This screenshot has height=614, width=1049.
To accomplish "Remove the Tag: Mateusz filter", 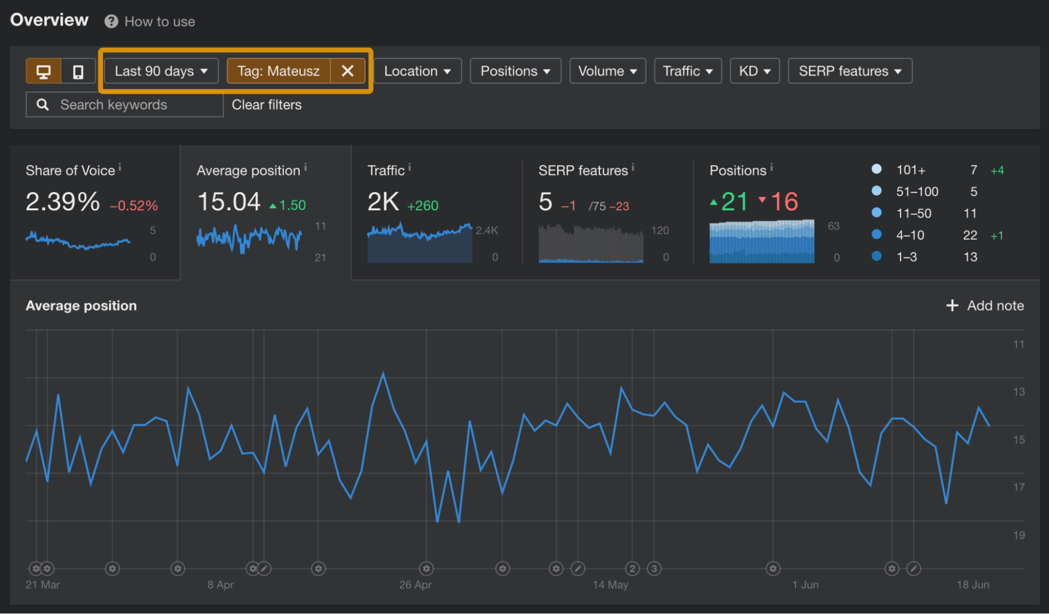I will 348,71.
